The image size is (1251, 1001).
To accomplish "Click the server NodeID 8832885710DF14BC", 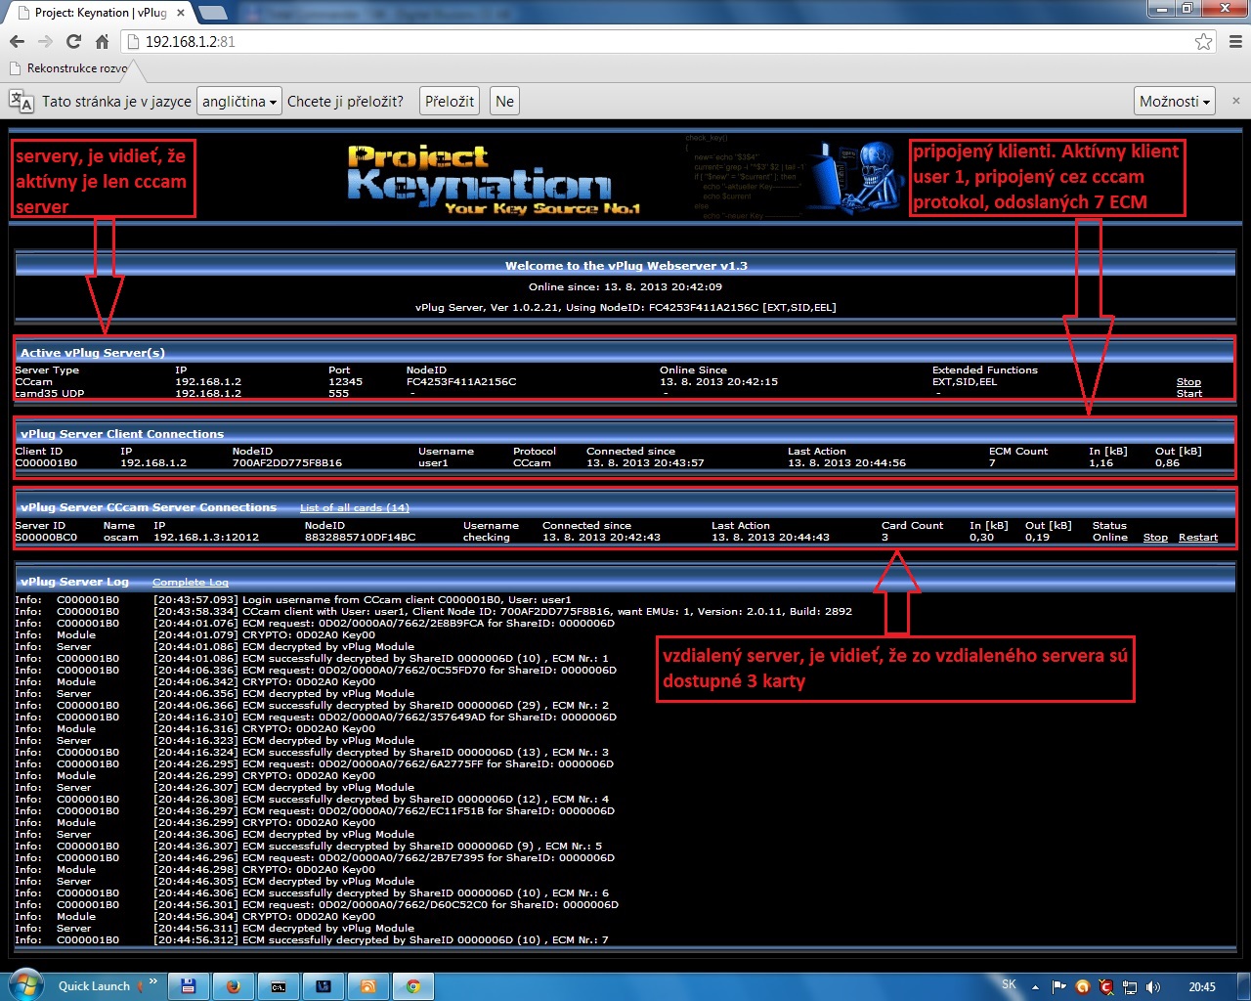I will point(361,538).
